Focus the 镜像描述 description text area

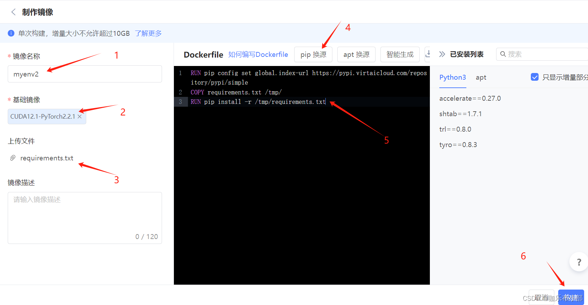pos(85,218)
